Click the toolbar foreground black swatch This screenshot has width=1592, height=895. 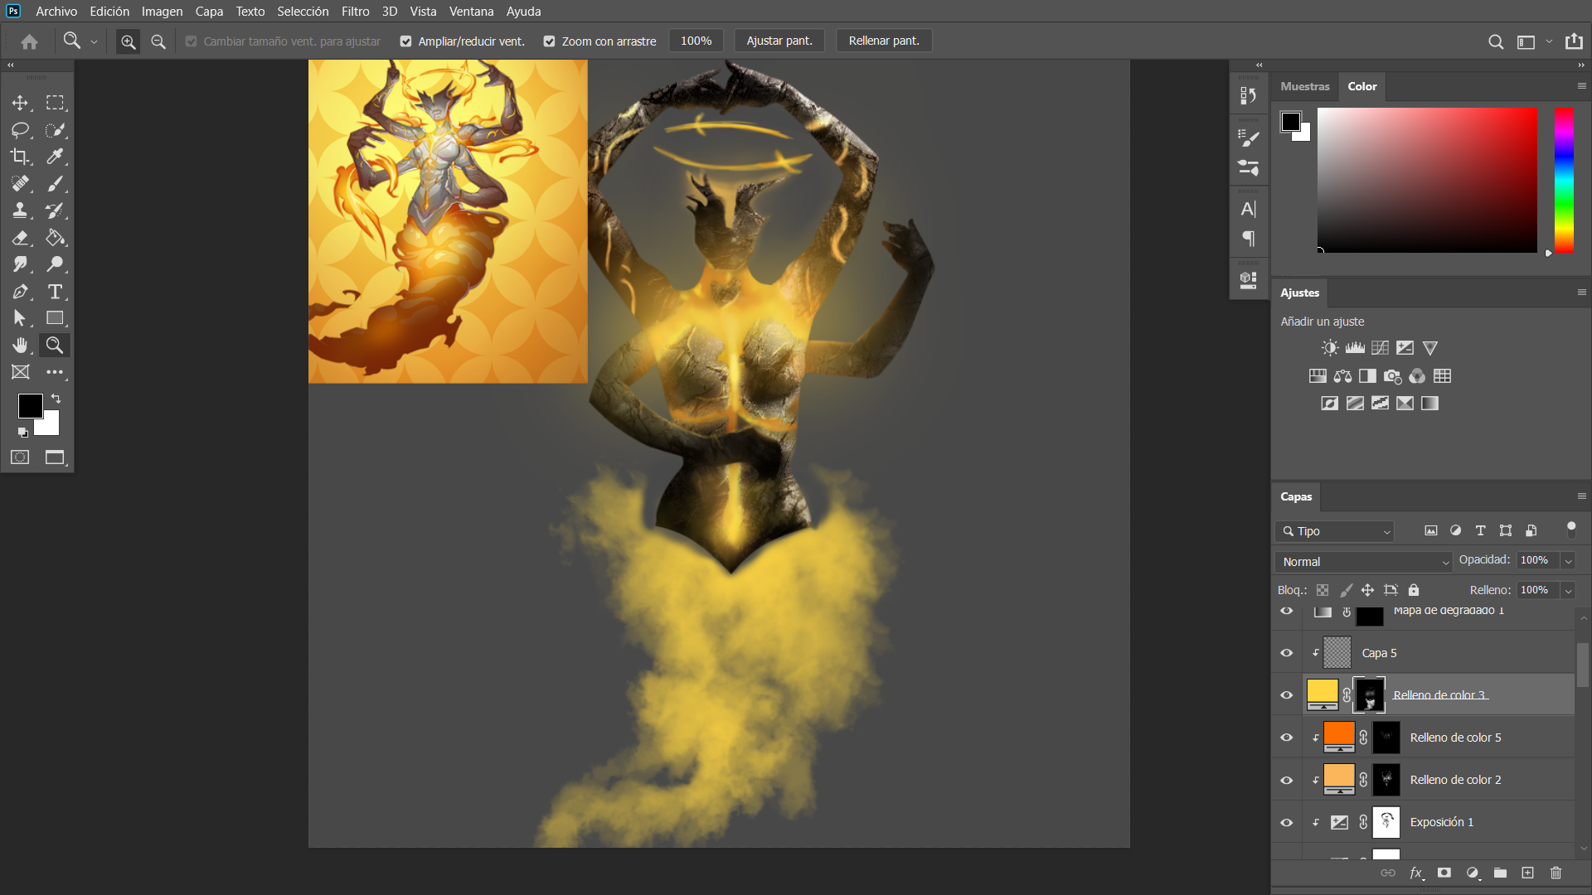pos(31,406)
